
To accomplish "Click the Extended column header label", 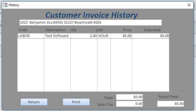I will [x=152, y=30].
